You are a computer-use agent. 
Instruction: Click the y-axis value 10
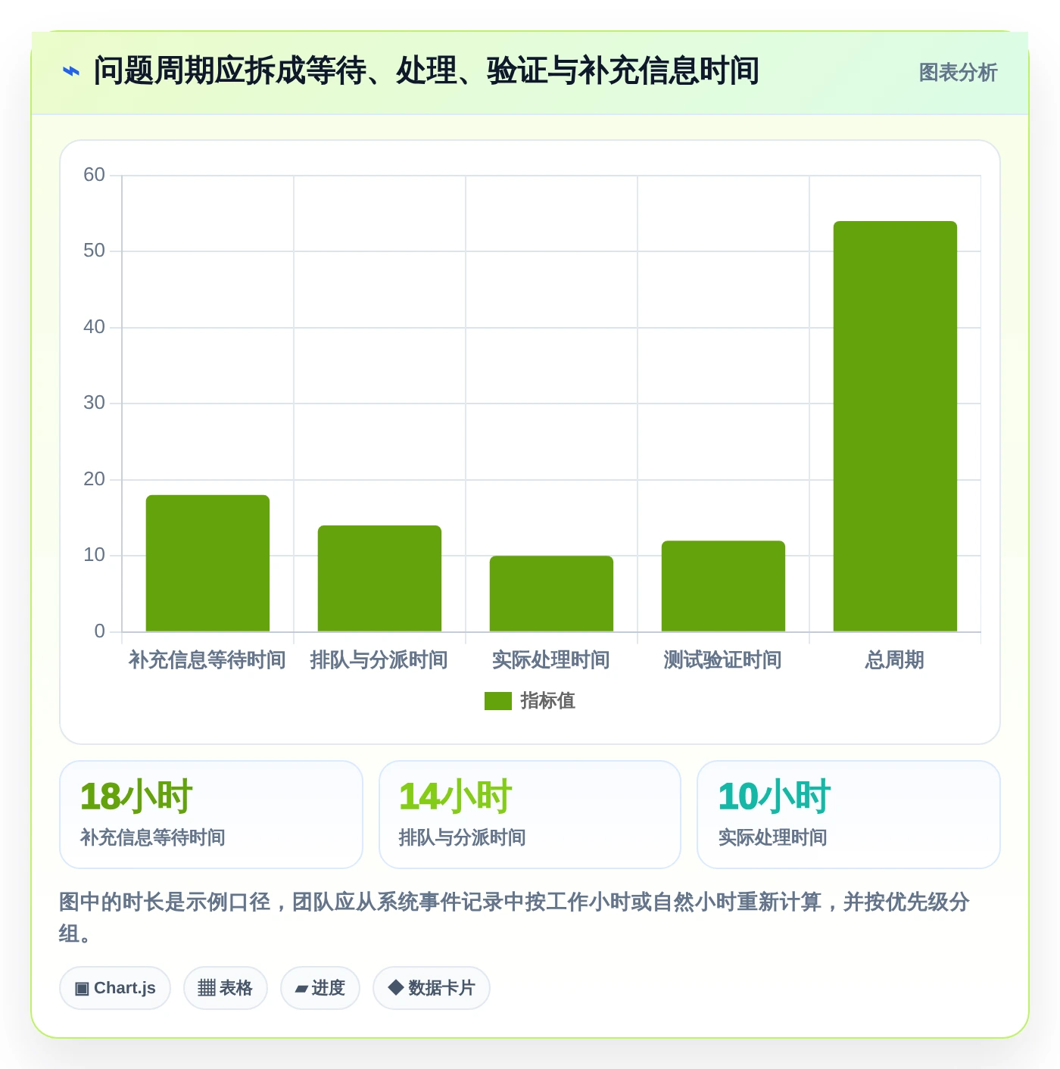(x=95, y=555)
